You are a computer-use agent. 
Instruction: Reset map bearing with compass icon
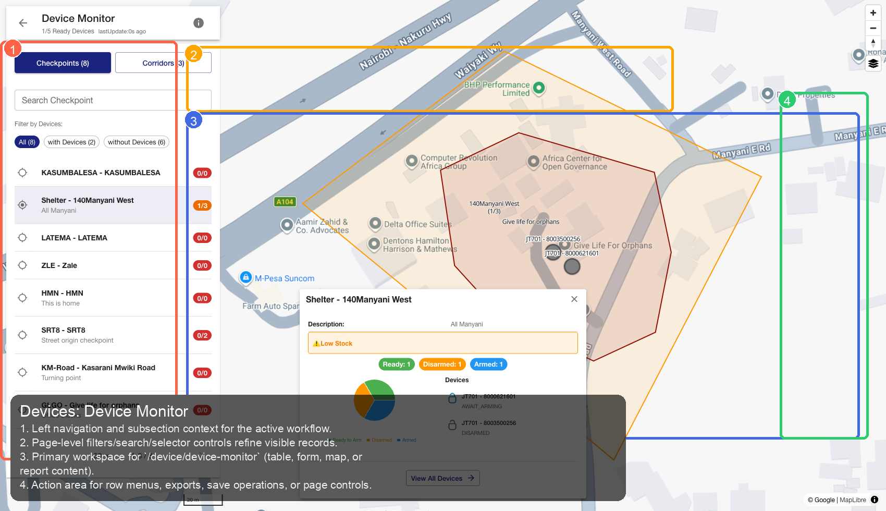point(873,43)
